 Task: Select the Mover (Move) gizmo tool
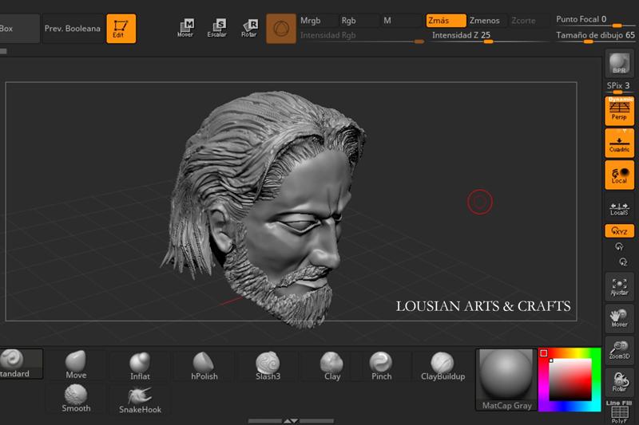pos(185,28)
